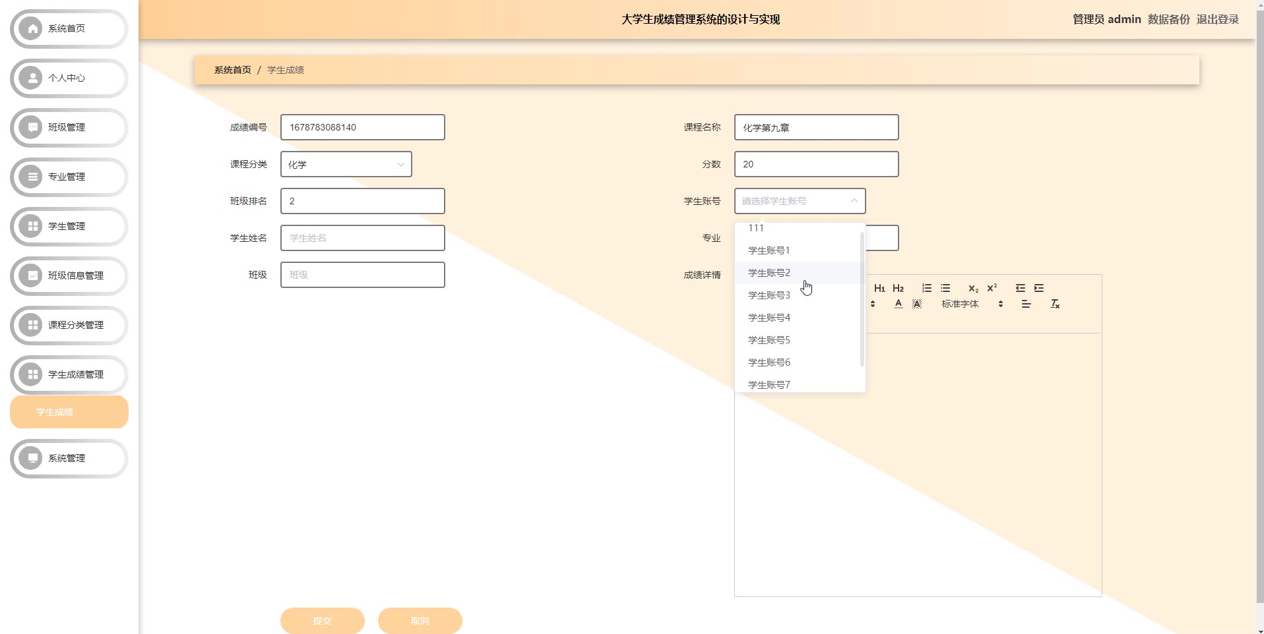Open the 个人中心 sidebar menu

[69, 78]
